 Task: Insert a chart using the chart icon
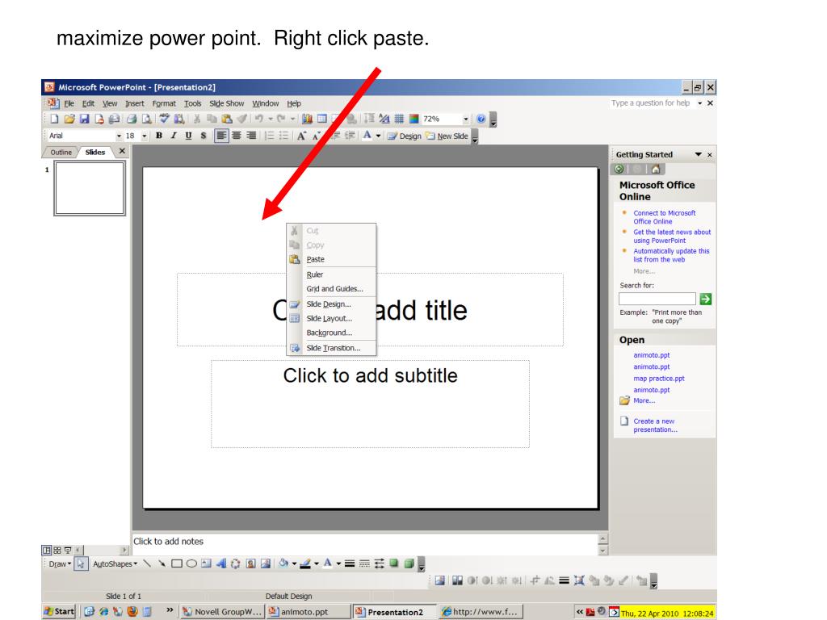[x=307, y=119]
